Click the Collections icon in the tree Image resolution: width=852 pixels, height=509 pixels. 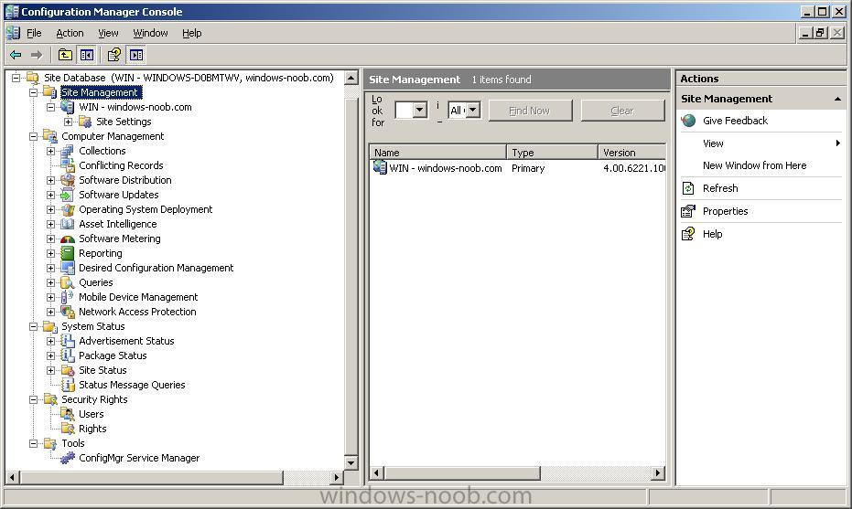68,151
